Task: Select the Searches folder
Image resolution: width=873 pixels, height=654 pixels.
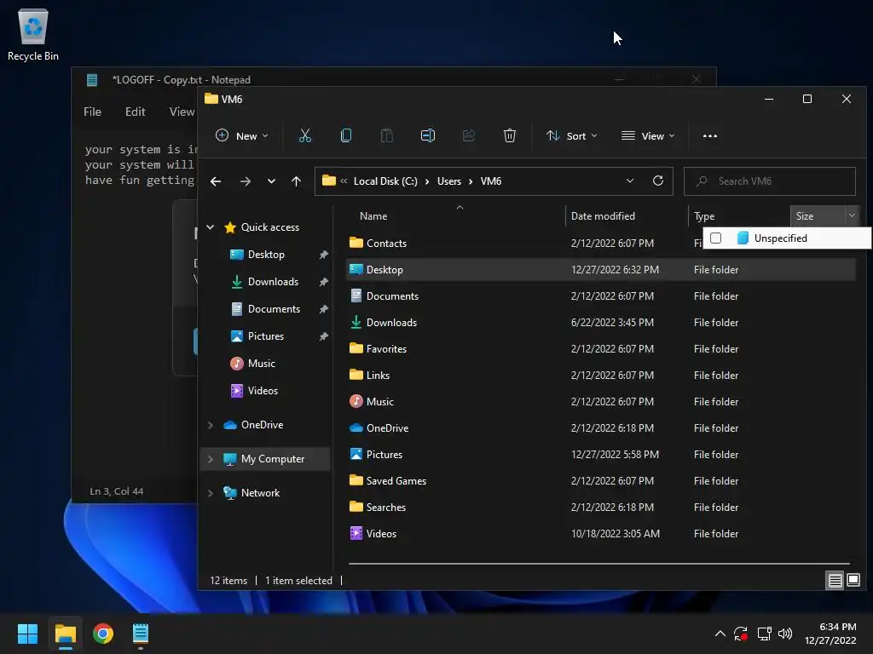Action: click(601, 508)
